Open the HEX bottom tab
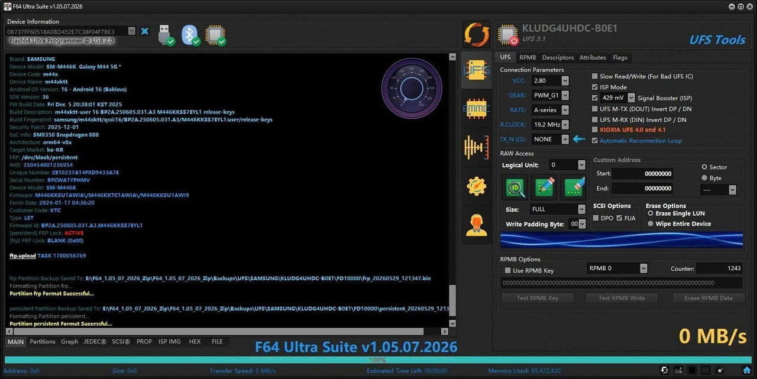The height and width of the screenshot is (379, 757). pyautogui.click(x=195, y=342)
